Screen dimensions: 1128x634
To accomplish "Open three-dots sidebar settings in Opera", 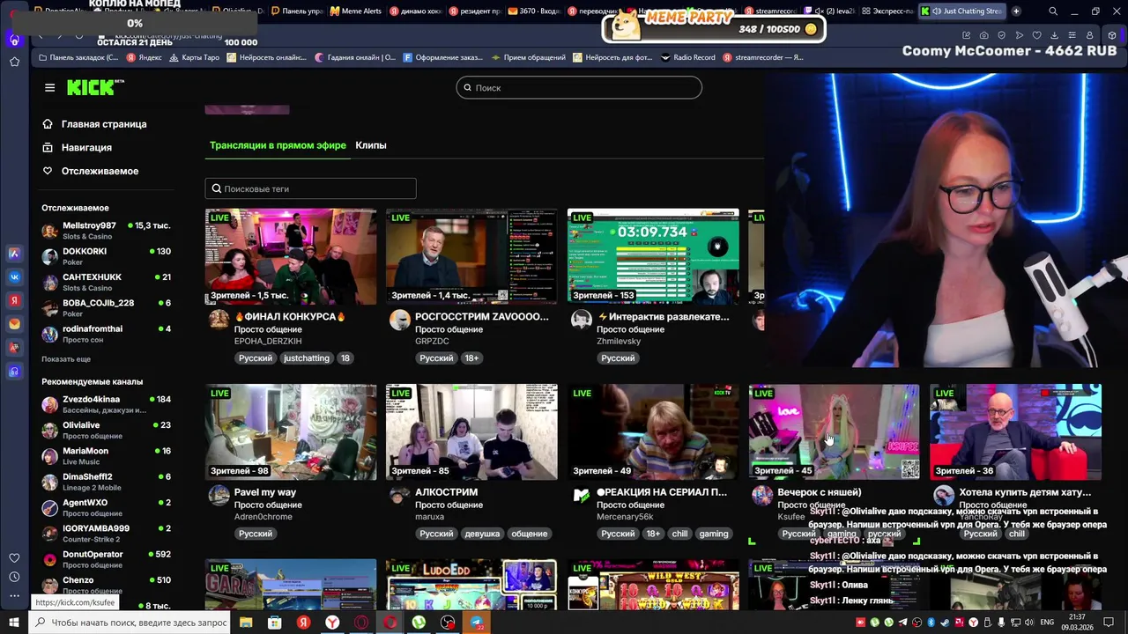I will (14, 596).
